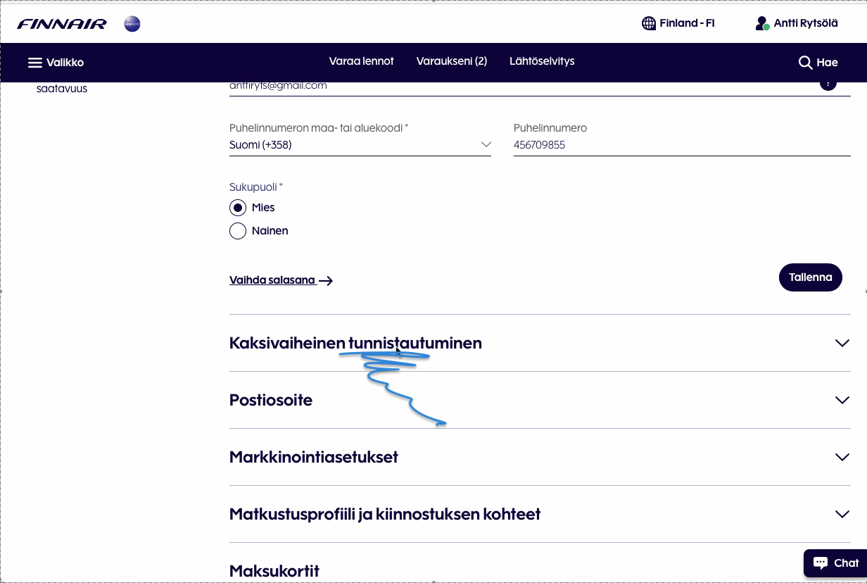Select the Mies radio button
The image size is (867, 583).
coord(238,208)
